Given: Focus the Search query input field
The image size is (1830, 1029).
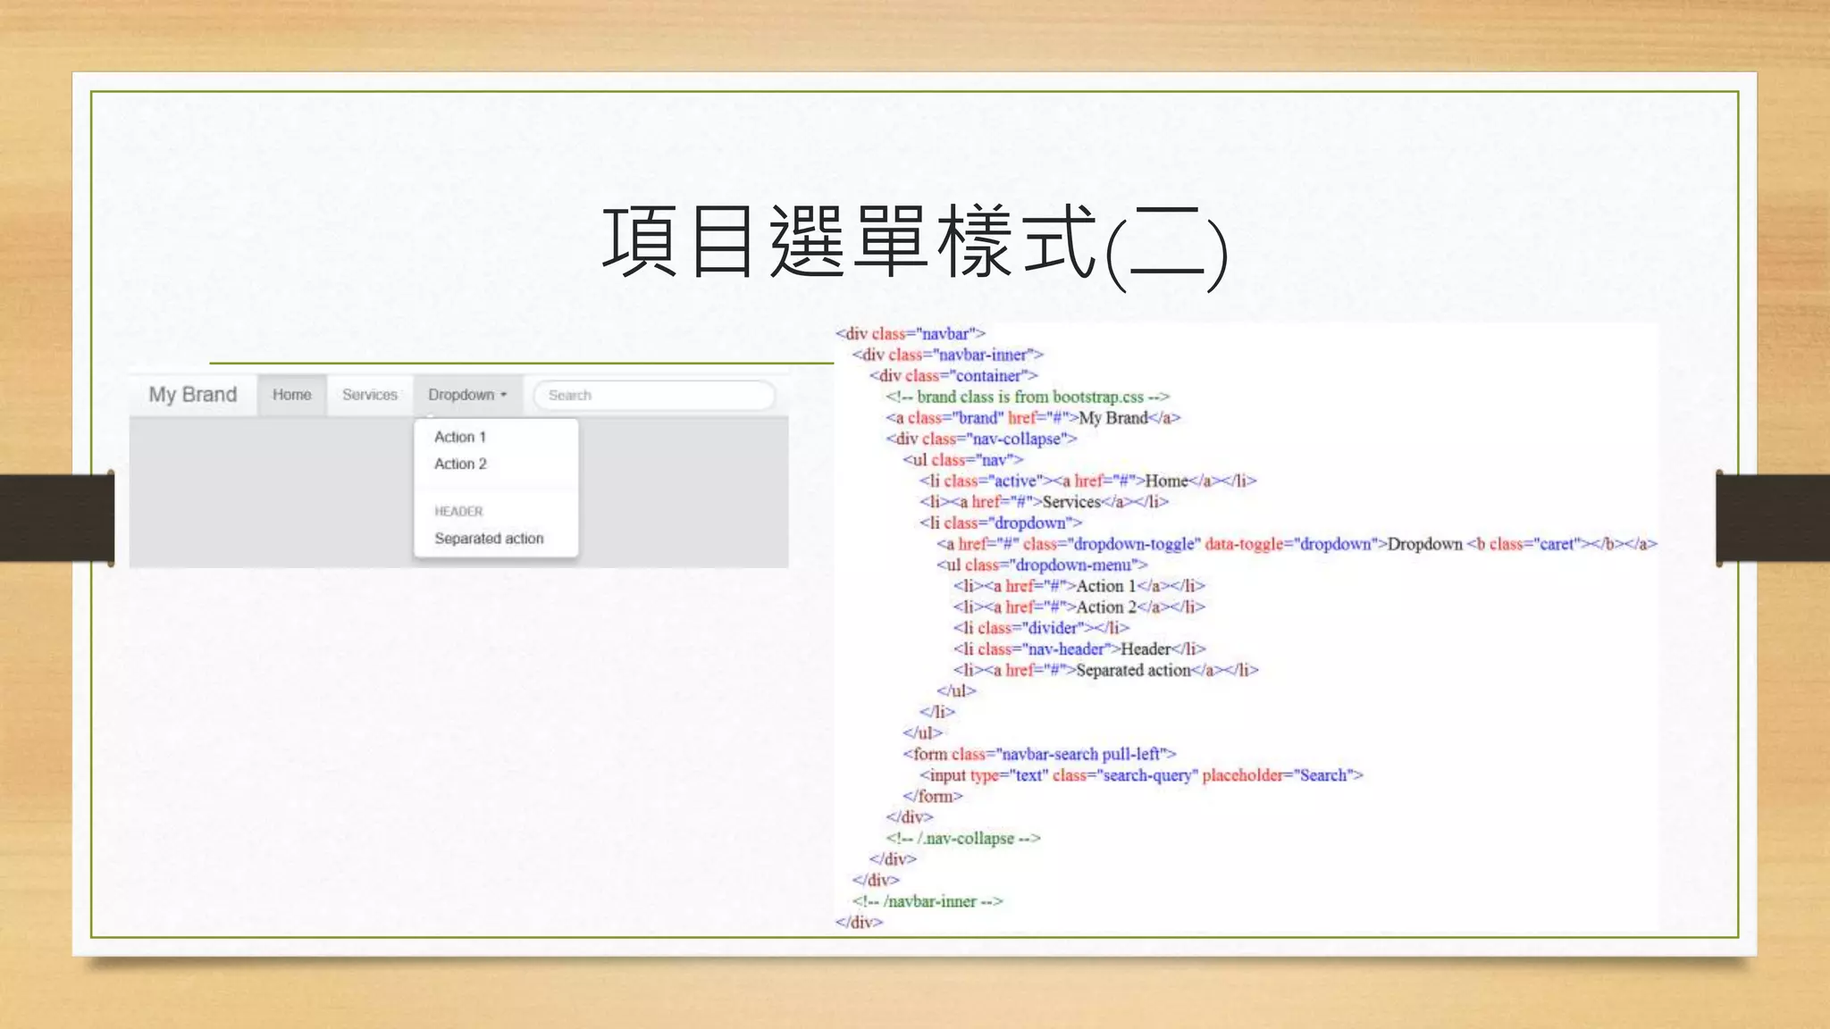Looking at the screenshot, I should click(x=654, y=395).
